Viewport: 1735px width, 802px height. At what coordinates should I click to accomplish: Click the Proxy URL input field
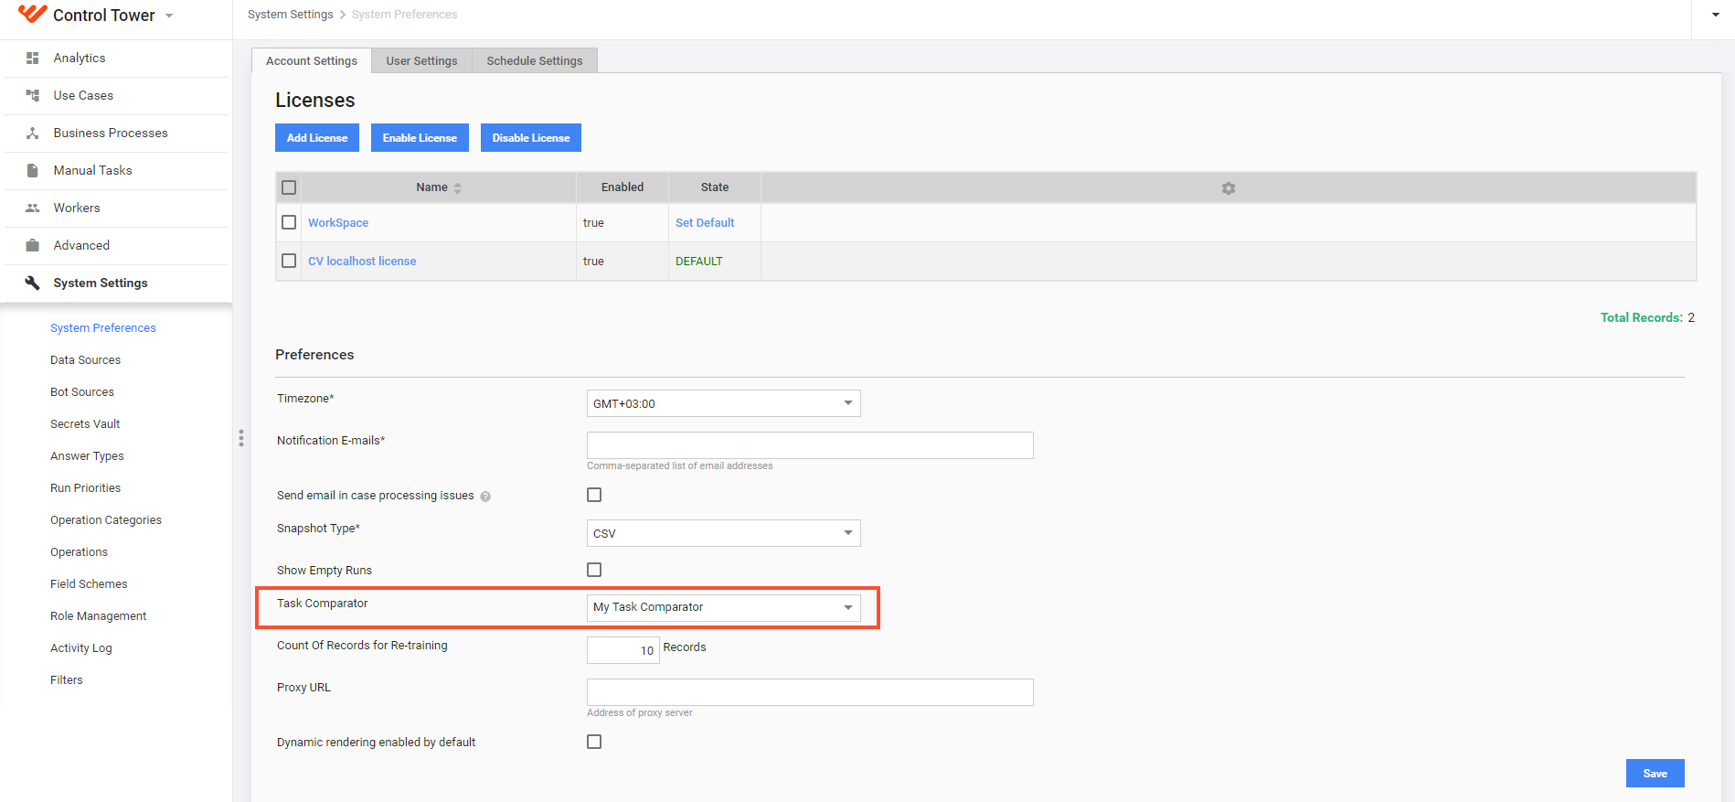point(810,692)
